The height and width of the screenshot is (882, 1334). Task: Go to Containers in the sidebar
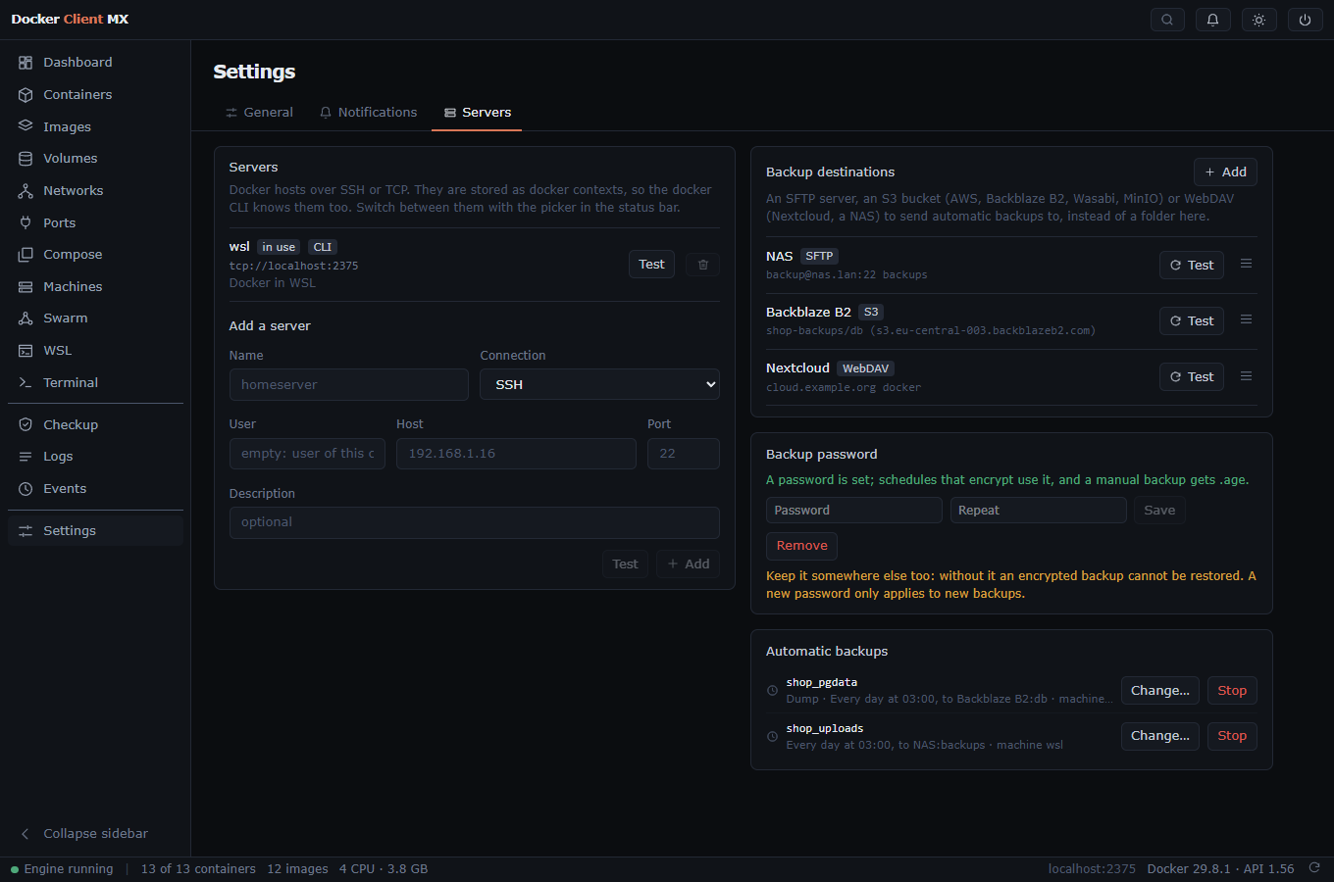(95, 95)
